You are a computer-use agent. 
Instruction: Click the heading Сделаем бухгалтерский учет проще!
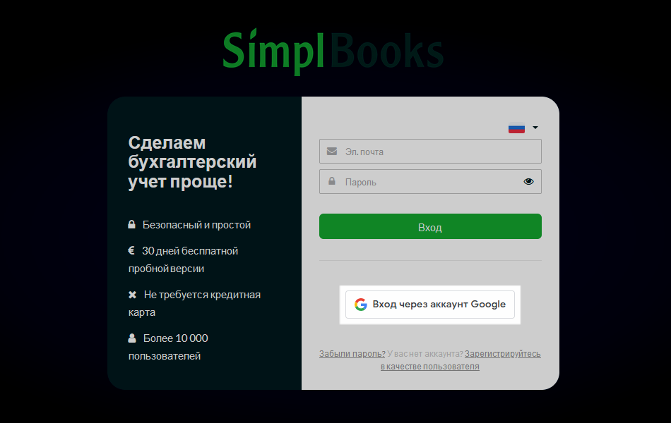[x=192, y=162]
